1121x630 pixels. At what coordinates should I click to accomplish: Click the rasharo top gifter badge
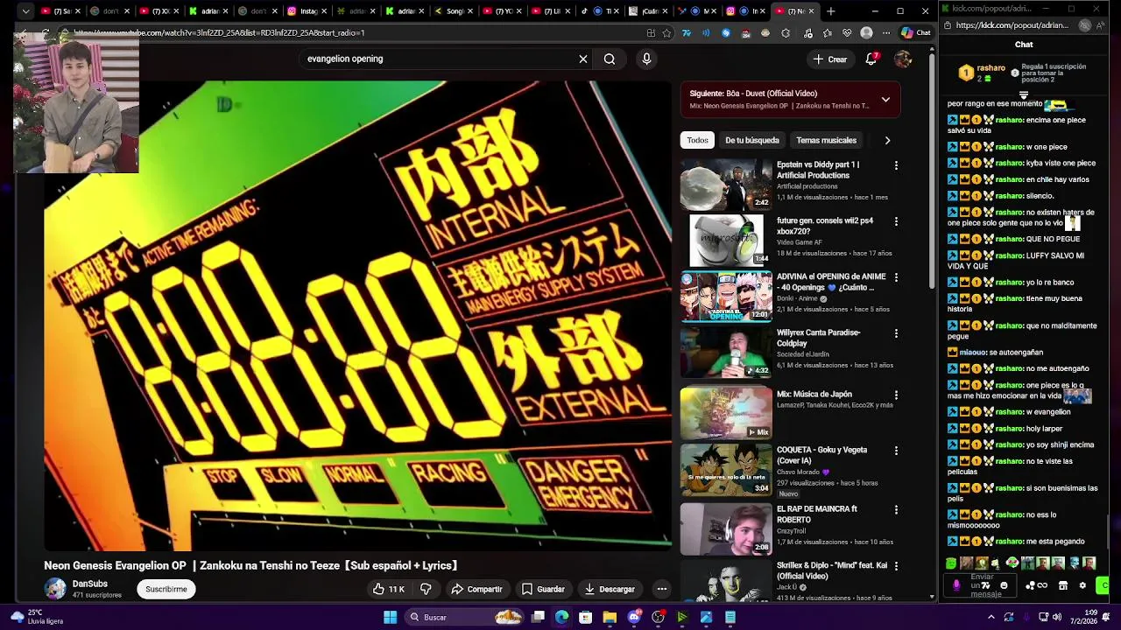(966, 73)
